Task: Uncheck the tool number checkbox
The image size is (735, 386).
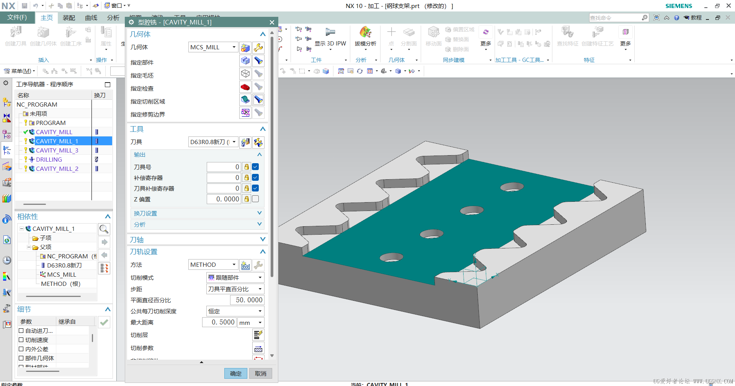Action: pos(255,167)
